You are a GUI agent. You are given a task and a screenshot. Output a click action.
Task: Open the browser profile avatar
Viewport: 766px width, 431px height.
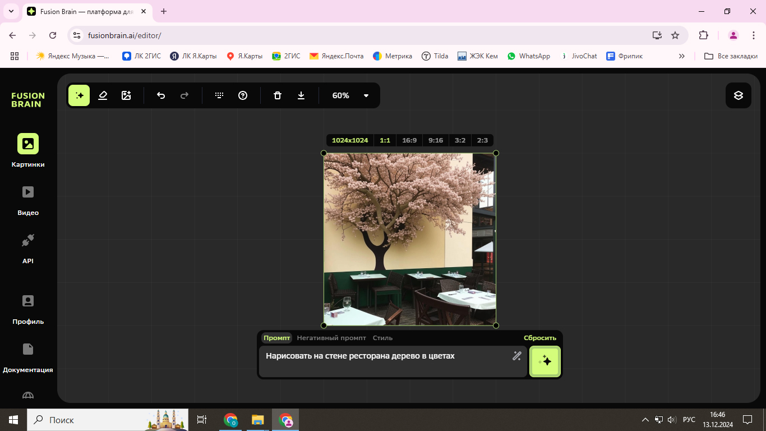coord(733,35)
